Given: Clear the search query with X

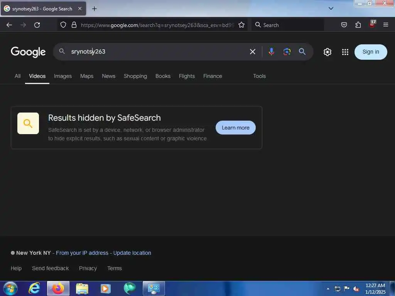Looking at the screenshot, I should pos(252,52).
